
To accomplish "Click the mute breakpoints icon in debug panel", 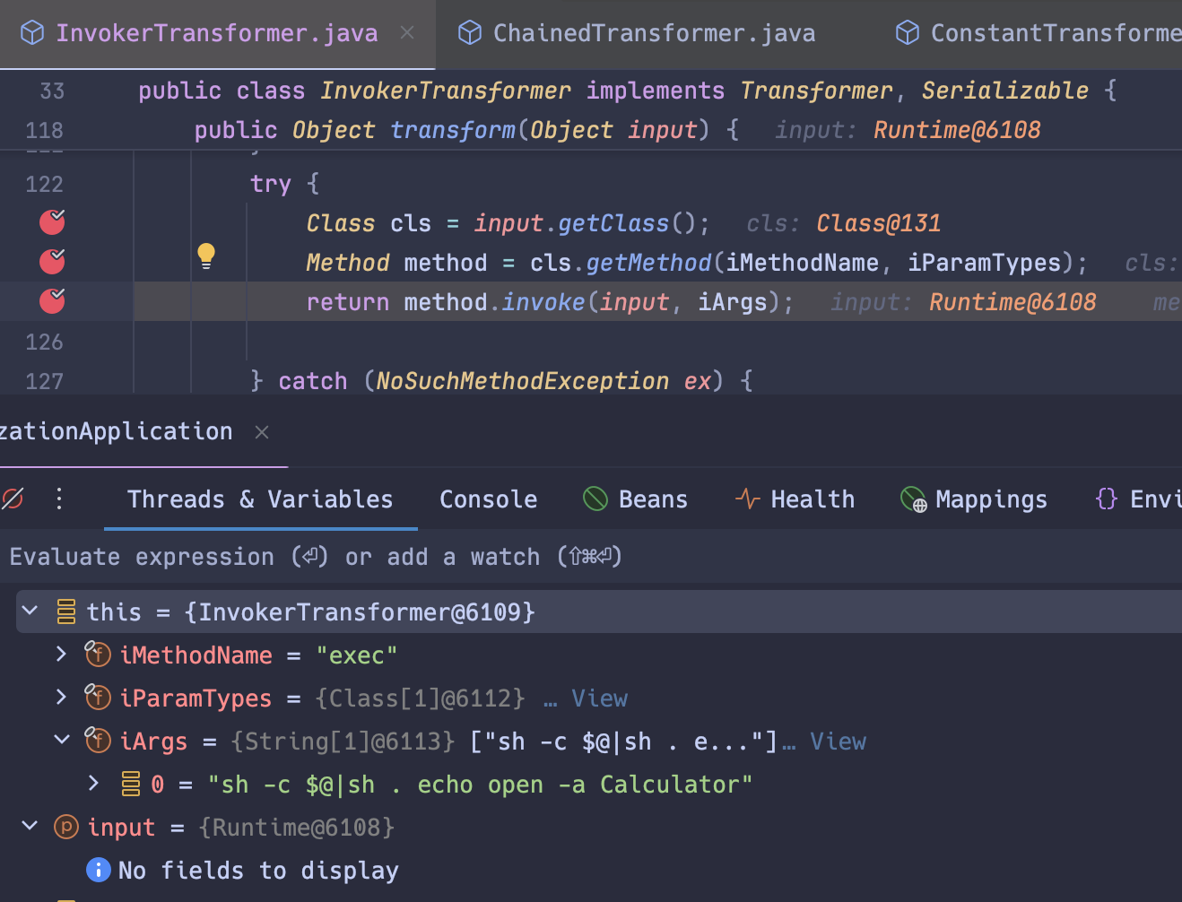I will (x=13, y=499).
